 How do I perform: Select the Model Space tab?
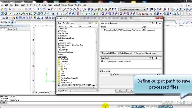pos(44,92)
